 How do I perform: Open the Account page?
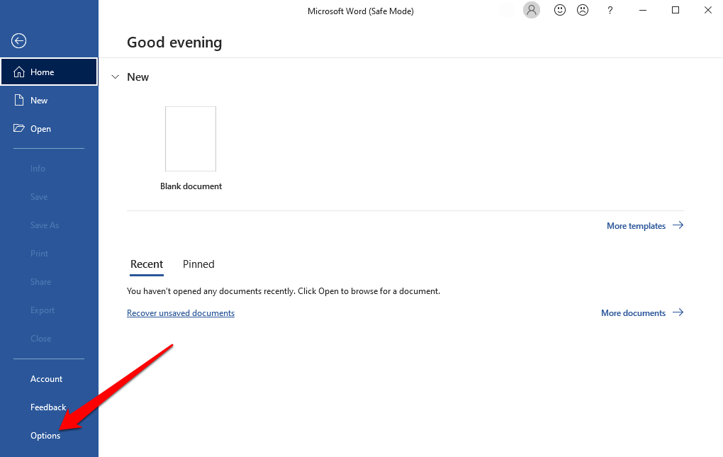coord(46,379)
